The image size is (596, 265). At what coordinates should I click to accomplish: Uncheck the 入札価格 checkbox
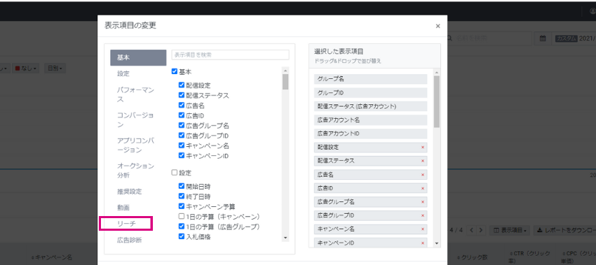(182, 236)
